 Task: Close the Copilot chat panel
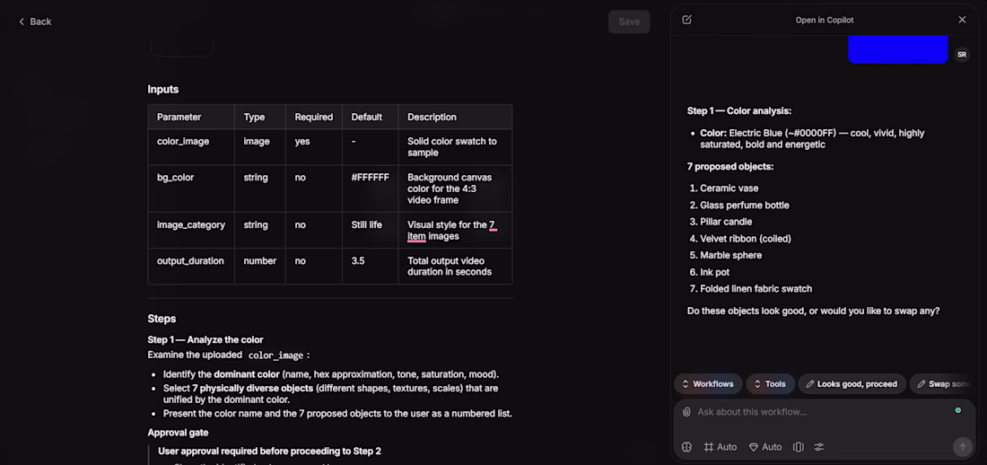(x=962, y=20)
